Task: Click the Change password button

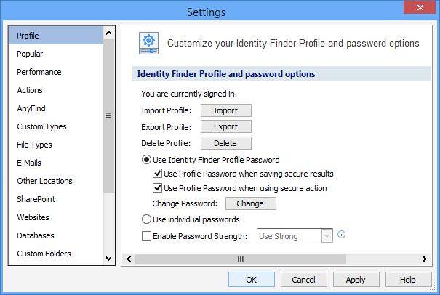Action: point(250,204)
